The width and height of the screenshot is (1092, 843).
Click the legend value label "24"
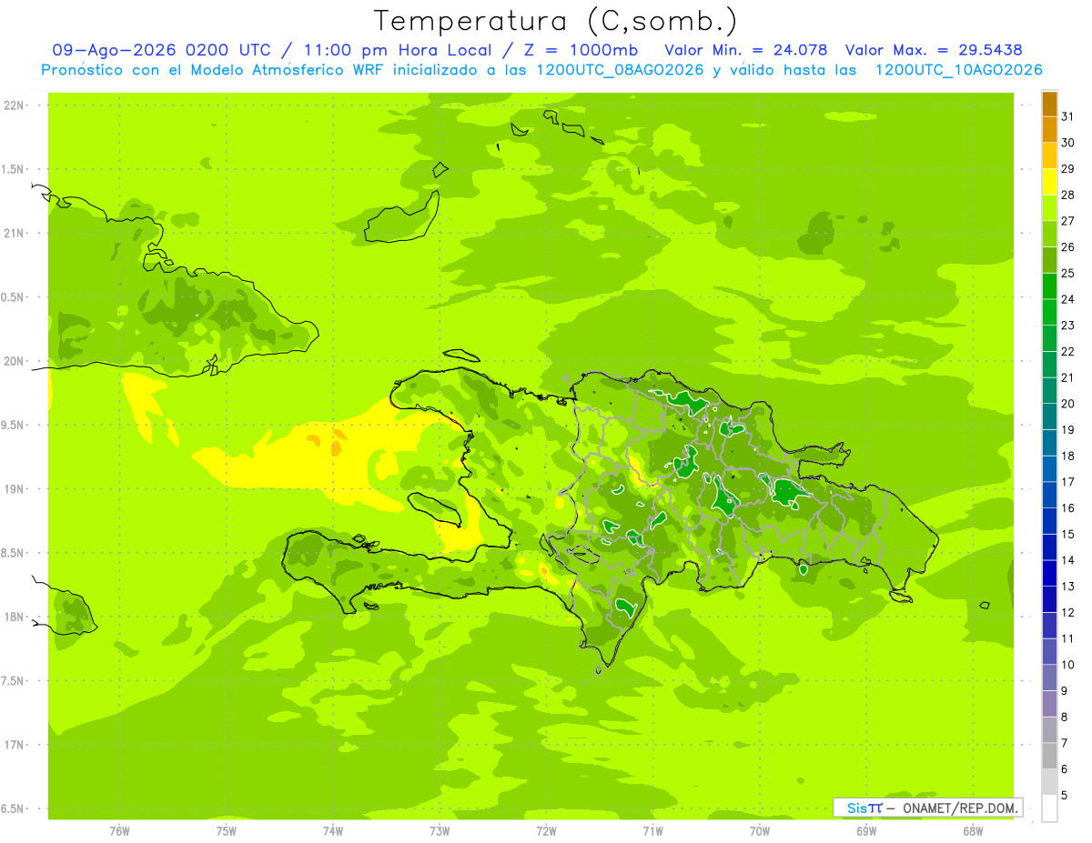(1067, 299)
